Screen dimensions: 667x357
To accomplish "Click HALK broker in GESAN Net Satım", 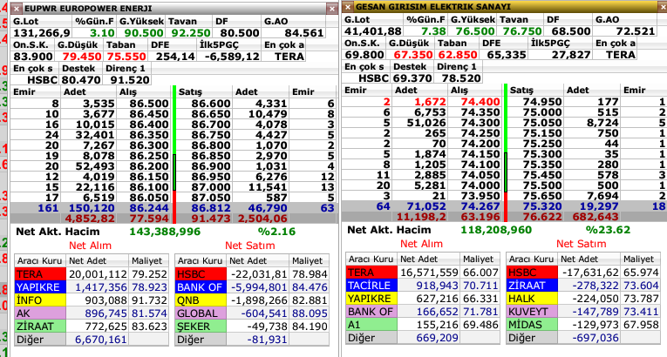I will pyautogui.click(x=532, y=299).
